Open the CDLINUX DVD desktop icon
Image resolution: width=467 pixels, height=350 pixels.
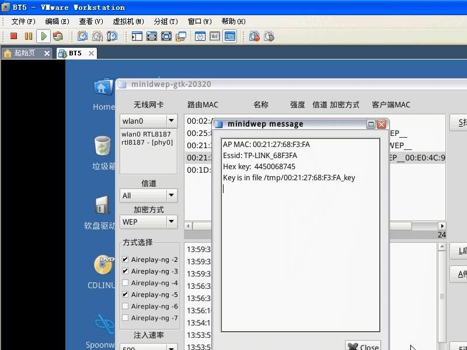104,264
